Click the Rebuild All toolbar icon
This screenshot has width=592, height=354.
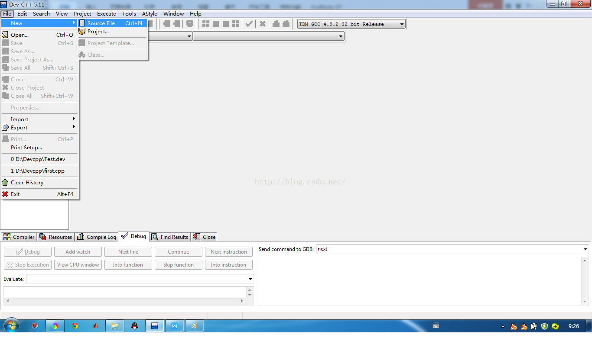click(x=236, y=24)
